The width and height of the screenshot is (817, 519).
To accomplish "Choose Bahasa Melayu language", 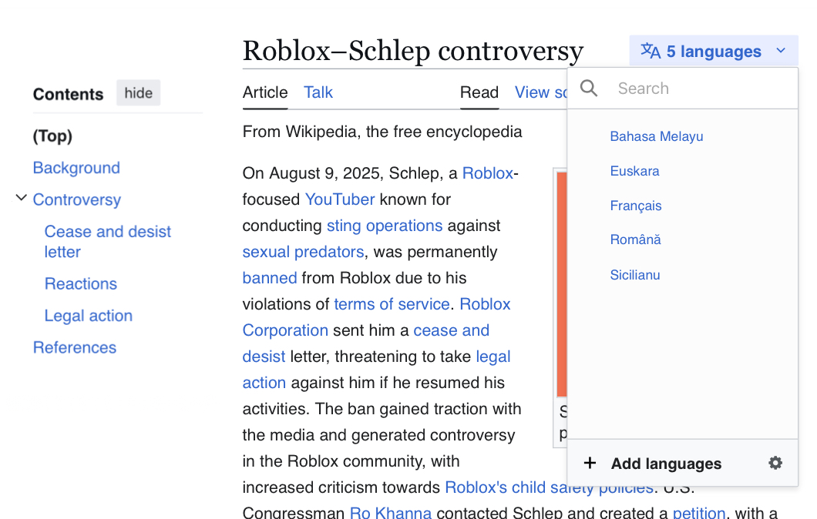I will [657, 136].
